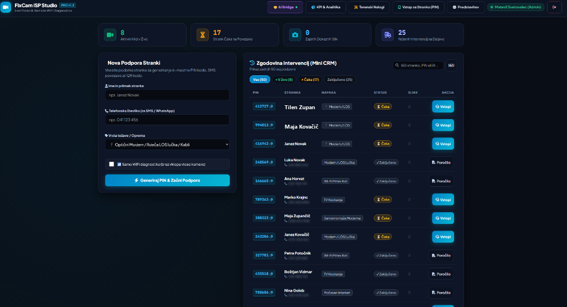Copy PIN 388322 via its copy icon
Image resolution: width=567 pixels, height=307 pixels.
point(271,218)
